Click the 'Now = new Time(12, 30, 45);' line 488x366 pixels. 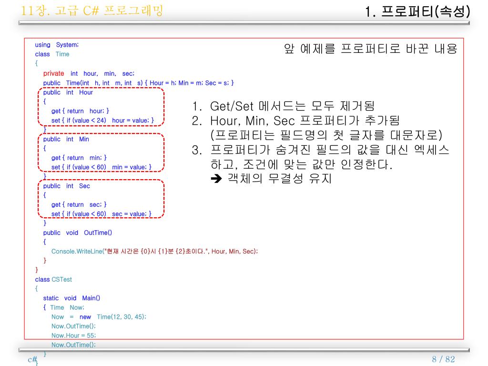(99, 317)
